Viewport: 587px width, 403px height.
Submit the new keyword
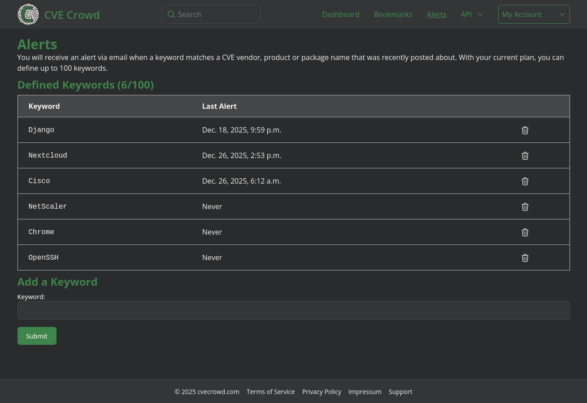37,336
